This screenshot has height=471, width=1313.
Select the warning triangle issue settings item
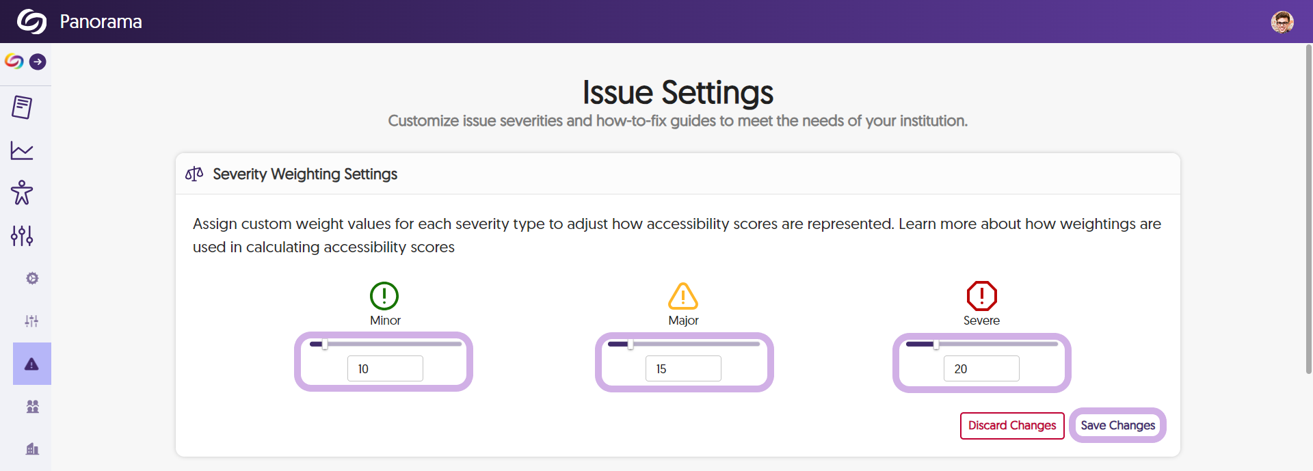point(32,364)
